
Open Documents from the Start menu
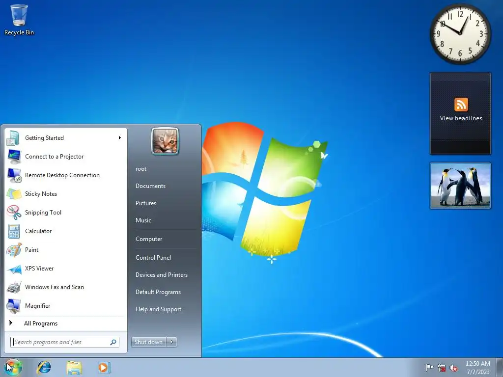tap(150, 186)
